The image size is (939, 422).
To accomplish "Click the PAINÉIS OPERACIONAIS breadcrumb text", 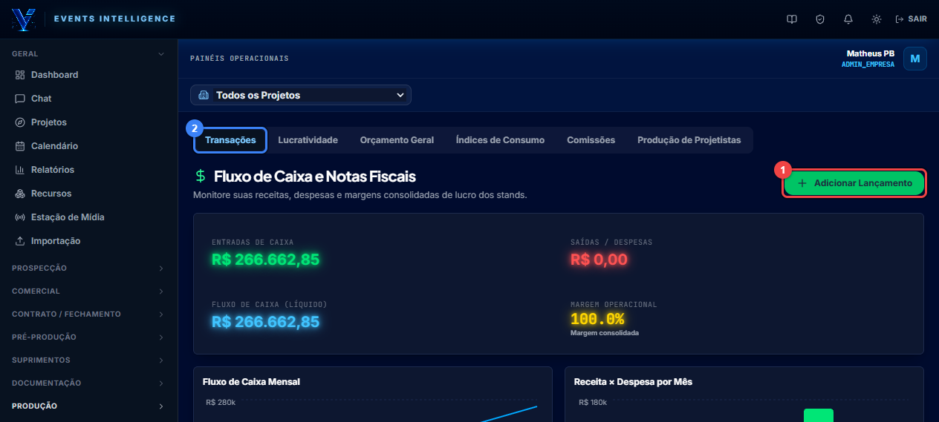I will 239,59.
